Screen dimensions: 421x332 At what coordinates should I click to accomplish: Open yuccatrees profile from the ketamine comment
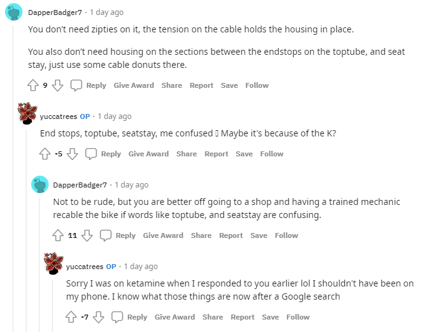coord(84,266)
